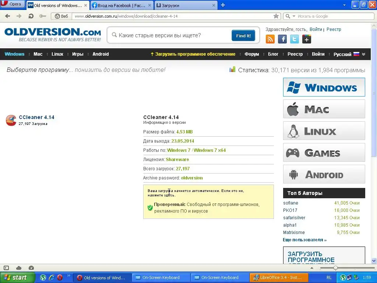Bookmark the page with the star icon

coord(276,16)
